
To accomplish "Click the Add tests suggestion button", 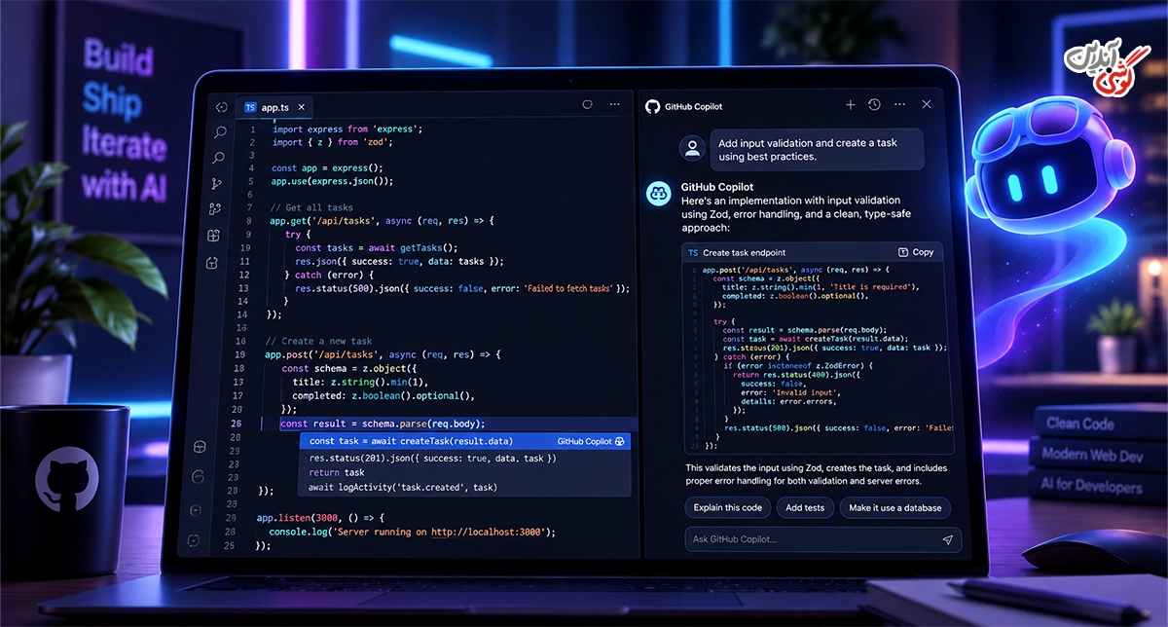I will pyautogui.click(x=805, y=508).
